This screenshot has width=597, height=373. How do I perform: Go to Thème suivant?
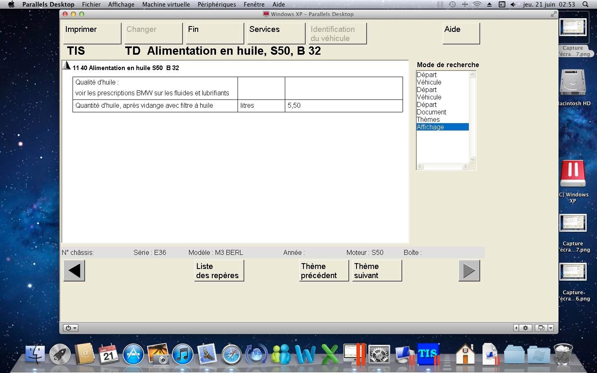point(377,271)
